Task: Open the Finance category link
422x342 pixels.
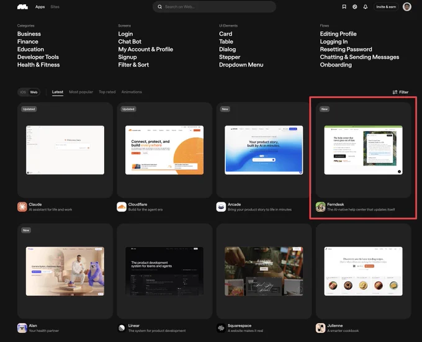Action: pos(28,42)
